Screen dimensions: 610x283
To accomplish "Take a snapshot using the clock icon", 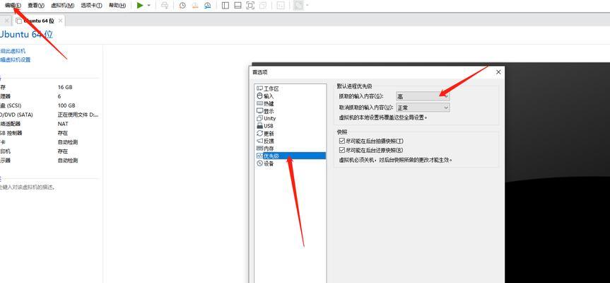I will [x=182, y=6].
